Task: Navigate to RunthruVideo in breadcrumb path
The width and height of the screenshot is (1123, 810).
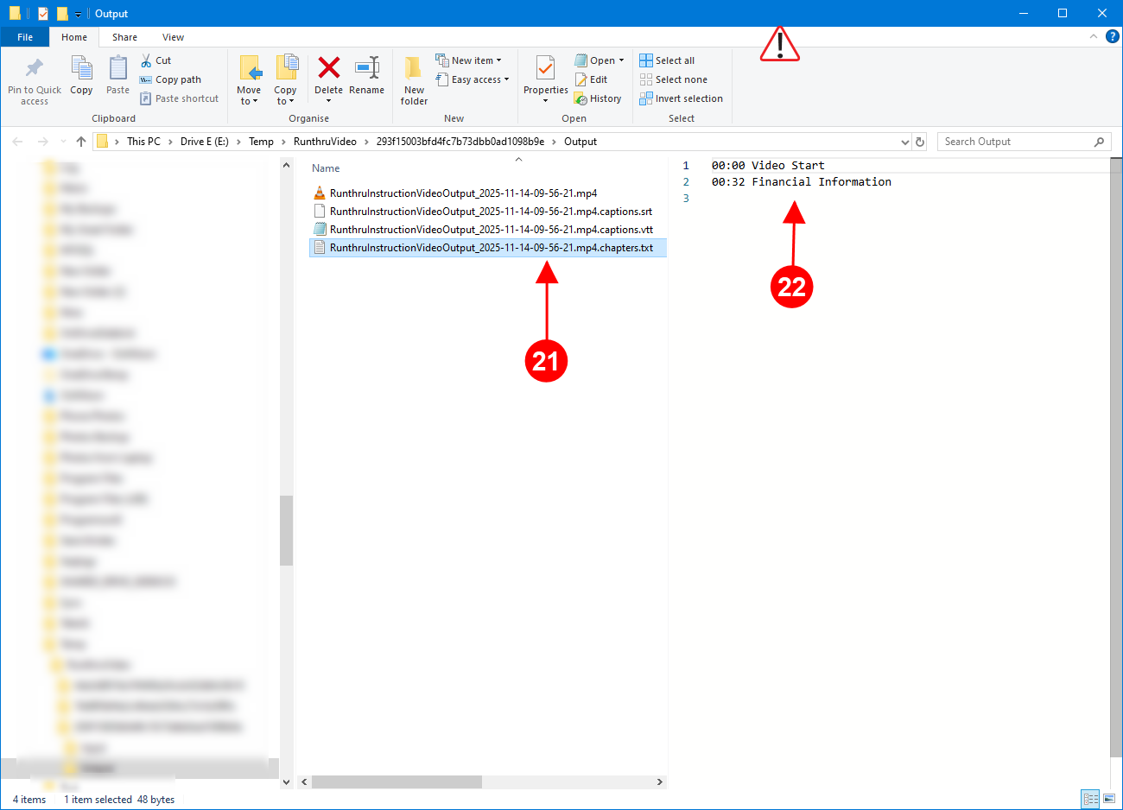Action: tap(325, 142)
